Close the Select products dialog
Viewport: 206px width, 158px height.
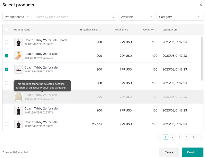201,5
